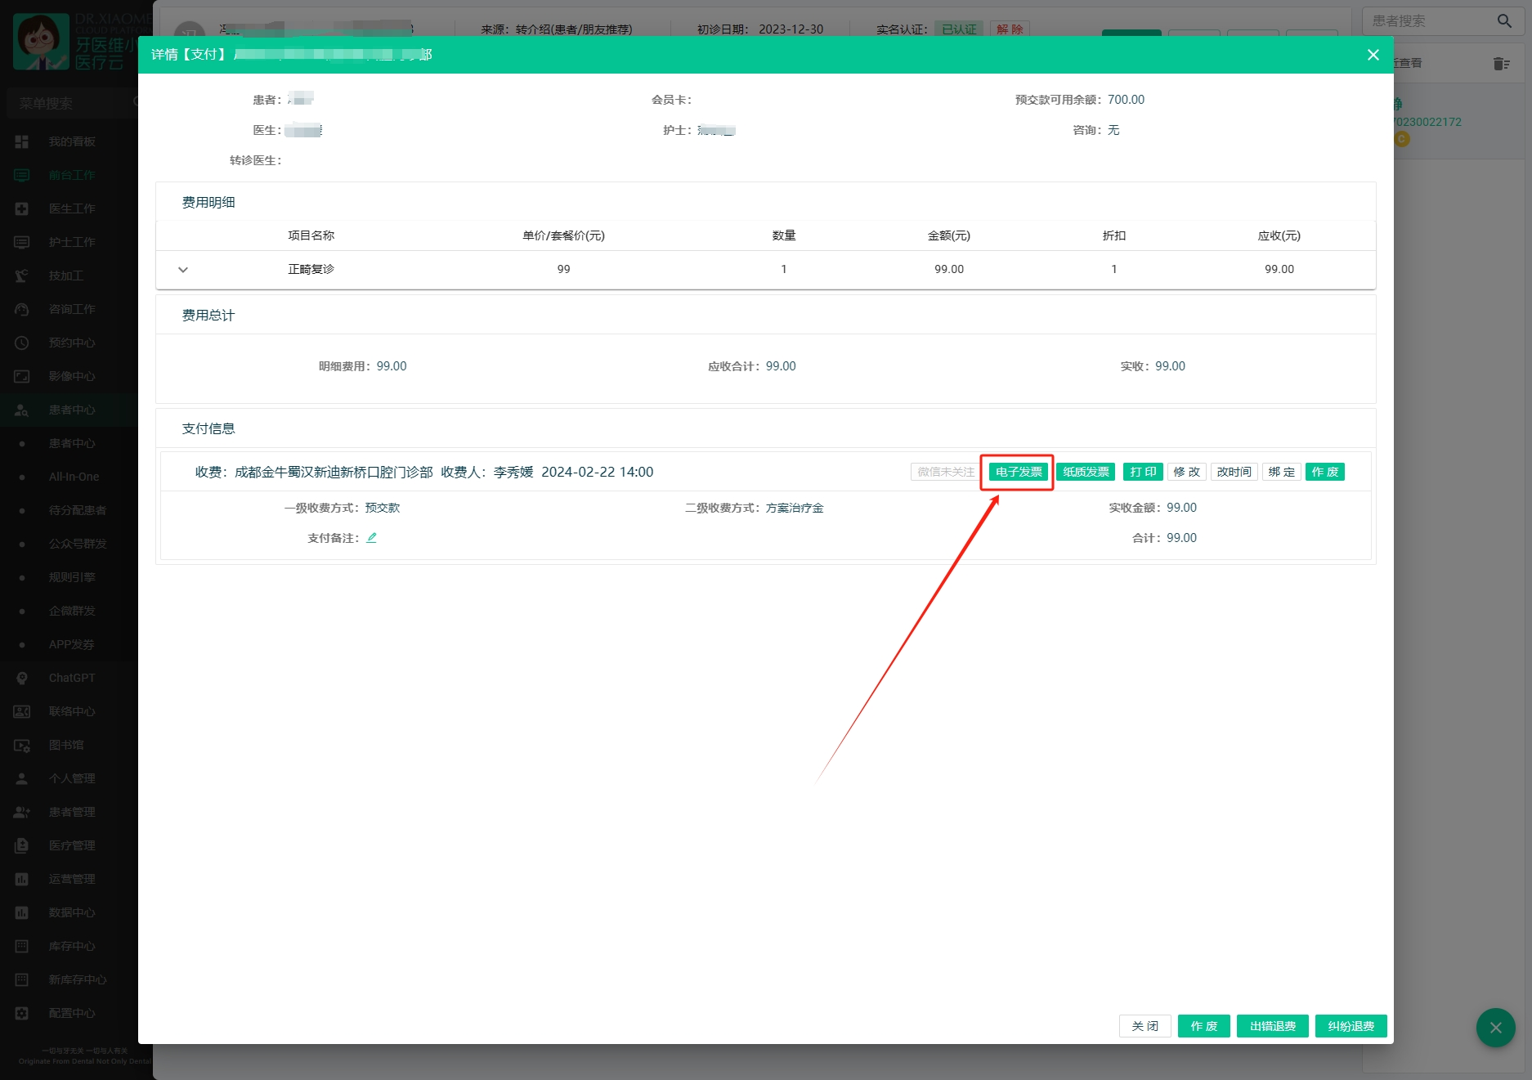The width and height of the screenshot is (1532, 1080).
Task: Click the 预约中心 clock icon
Action: point(22,343)
